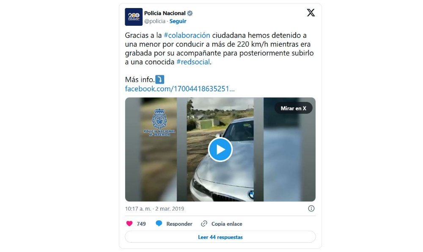Open Mirar en X on the video

(x=294, y=108)
